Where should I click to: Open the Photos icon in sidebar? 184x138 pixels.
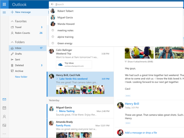[4, 125]
